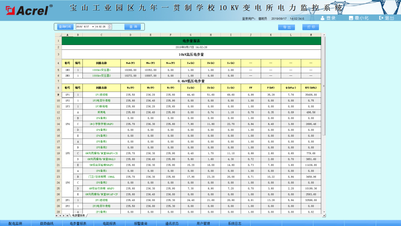Click the 4#综合行政楼 4#APO circuit name

click(x=101, y=188)
